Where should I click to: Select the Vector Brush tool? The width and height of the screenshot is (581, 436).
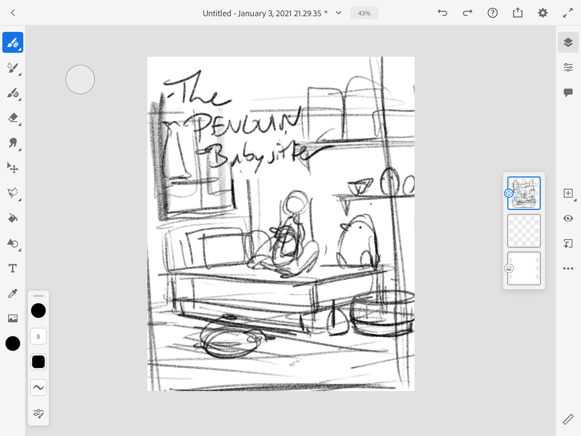click(13, 93)
